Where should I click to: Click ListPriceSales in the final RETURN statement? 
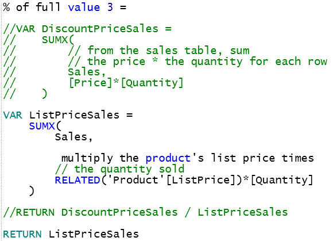coord(94,234)
